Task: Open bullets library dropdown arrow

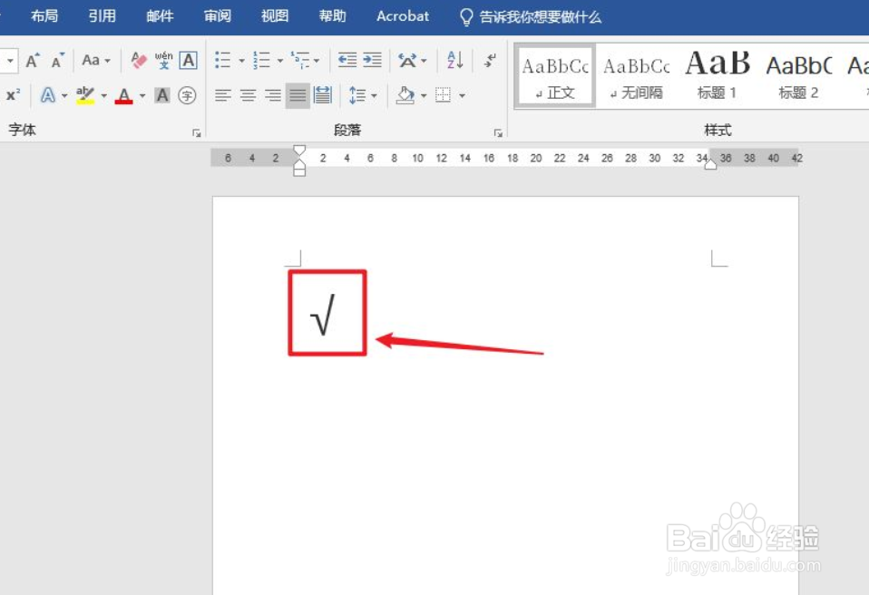Action: [241, 61]
